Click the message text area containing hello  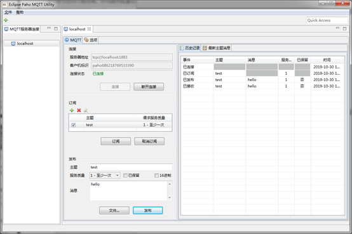pyautogui.click(x=128, y=191)
